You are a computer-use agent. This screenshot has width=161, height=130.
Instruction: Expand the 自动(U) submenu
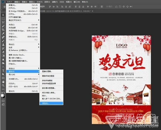pyautogui.click(x=23, y=68)
